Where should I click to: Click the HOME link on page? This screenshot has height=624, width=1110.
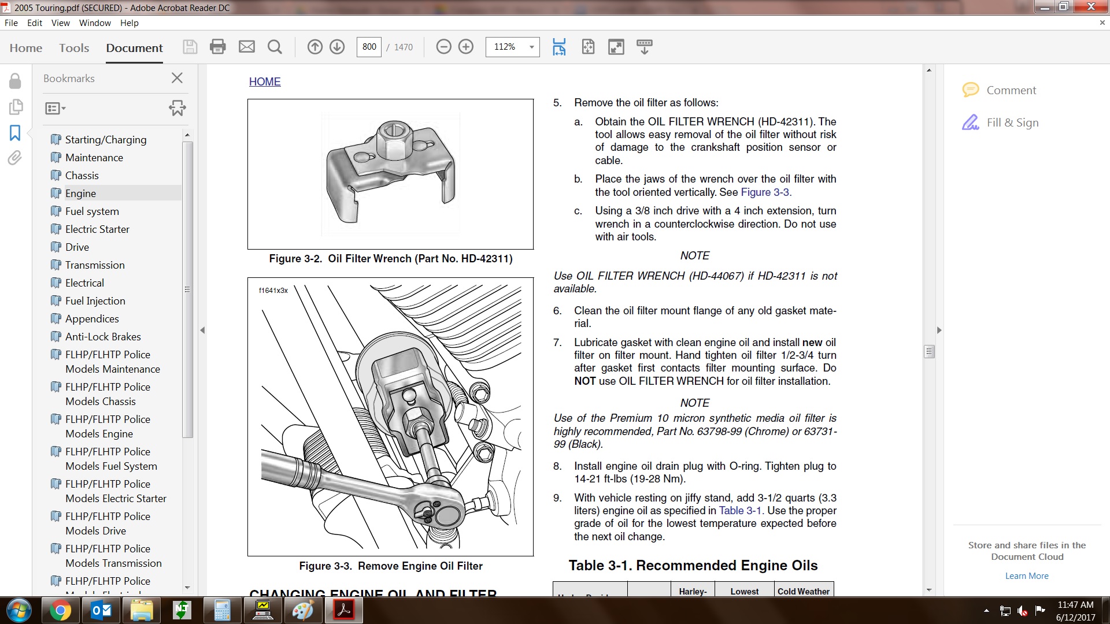[x=265, y=82]
